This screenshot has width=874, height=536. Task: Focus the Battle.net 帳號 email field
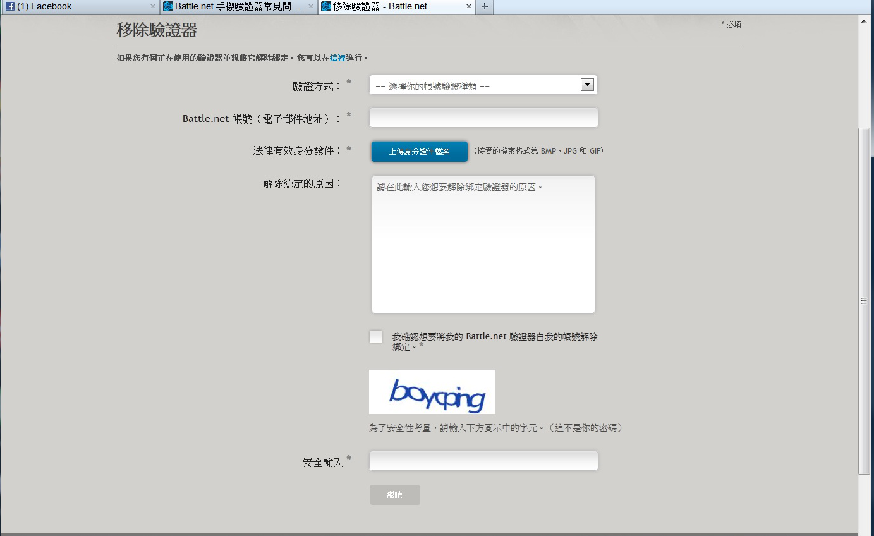coord(483,118)
